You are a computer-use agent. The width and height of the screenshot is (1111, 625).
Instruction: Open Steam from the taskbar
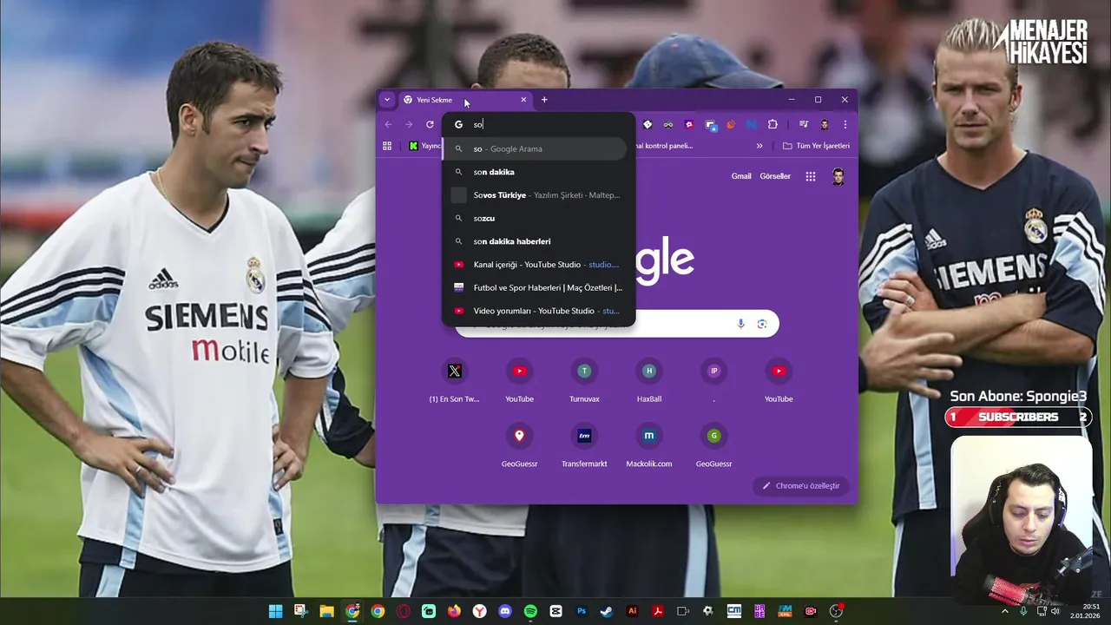(607, 611)
